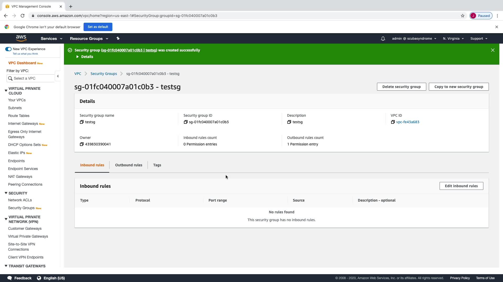Copy the Owner account number

click(81, 144)
